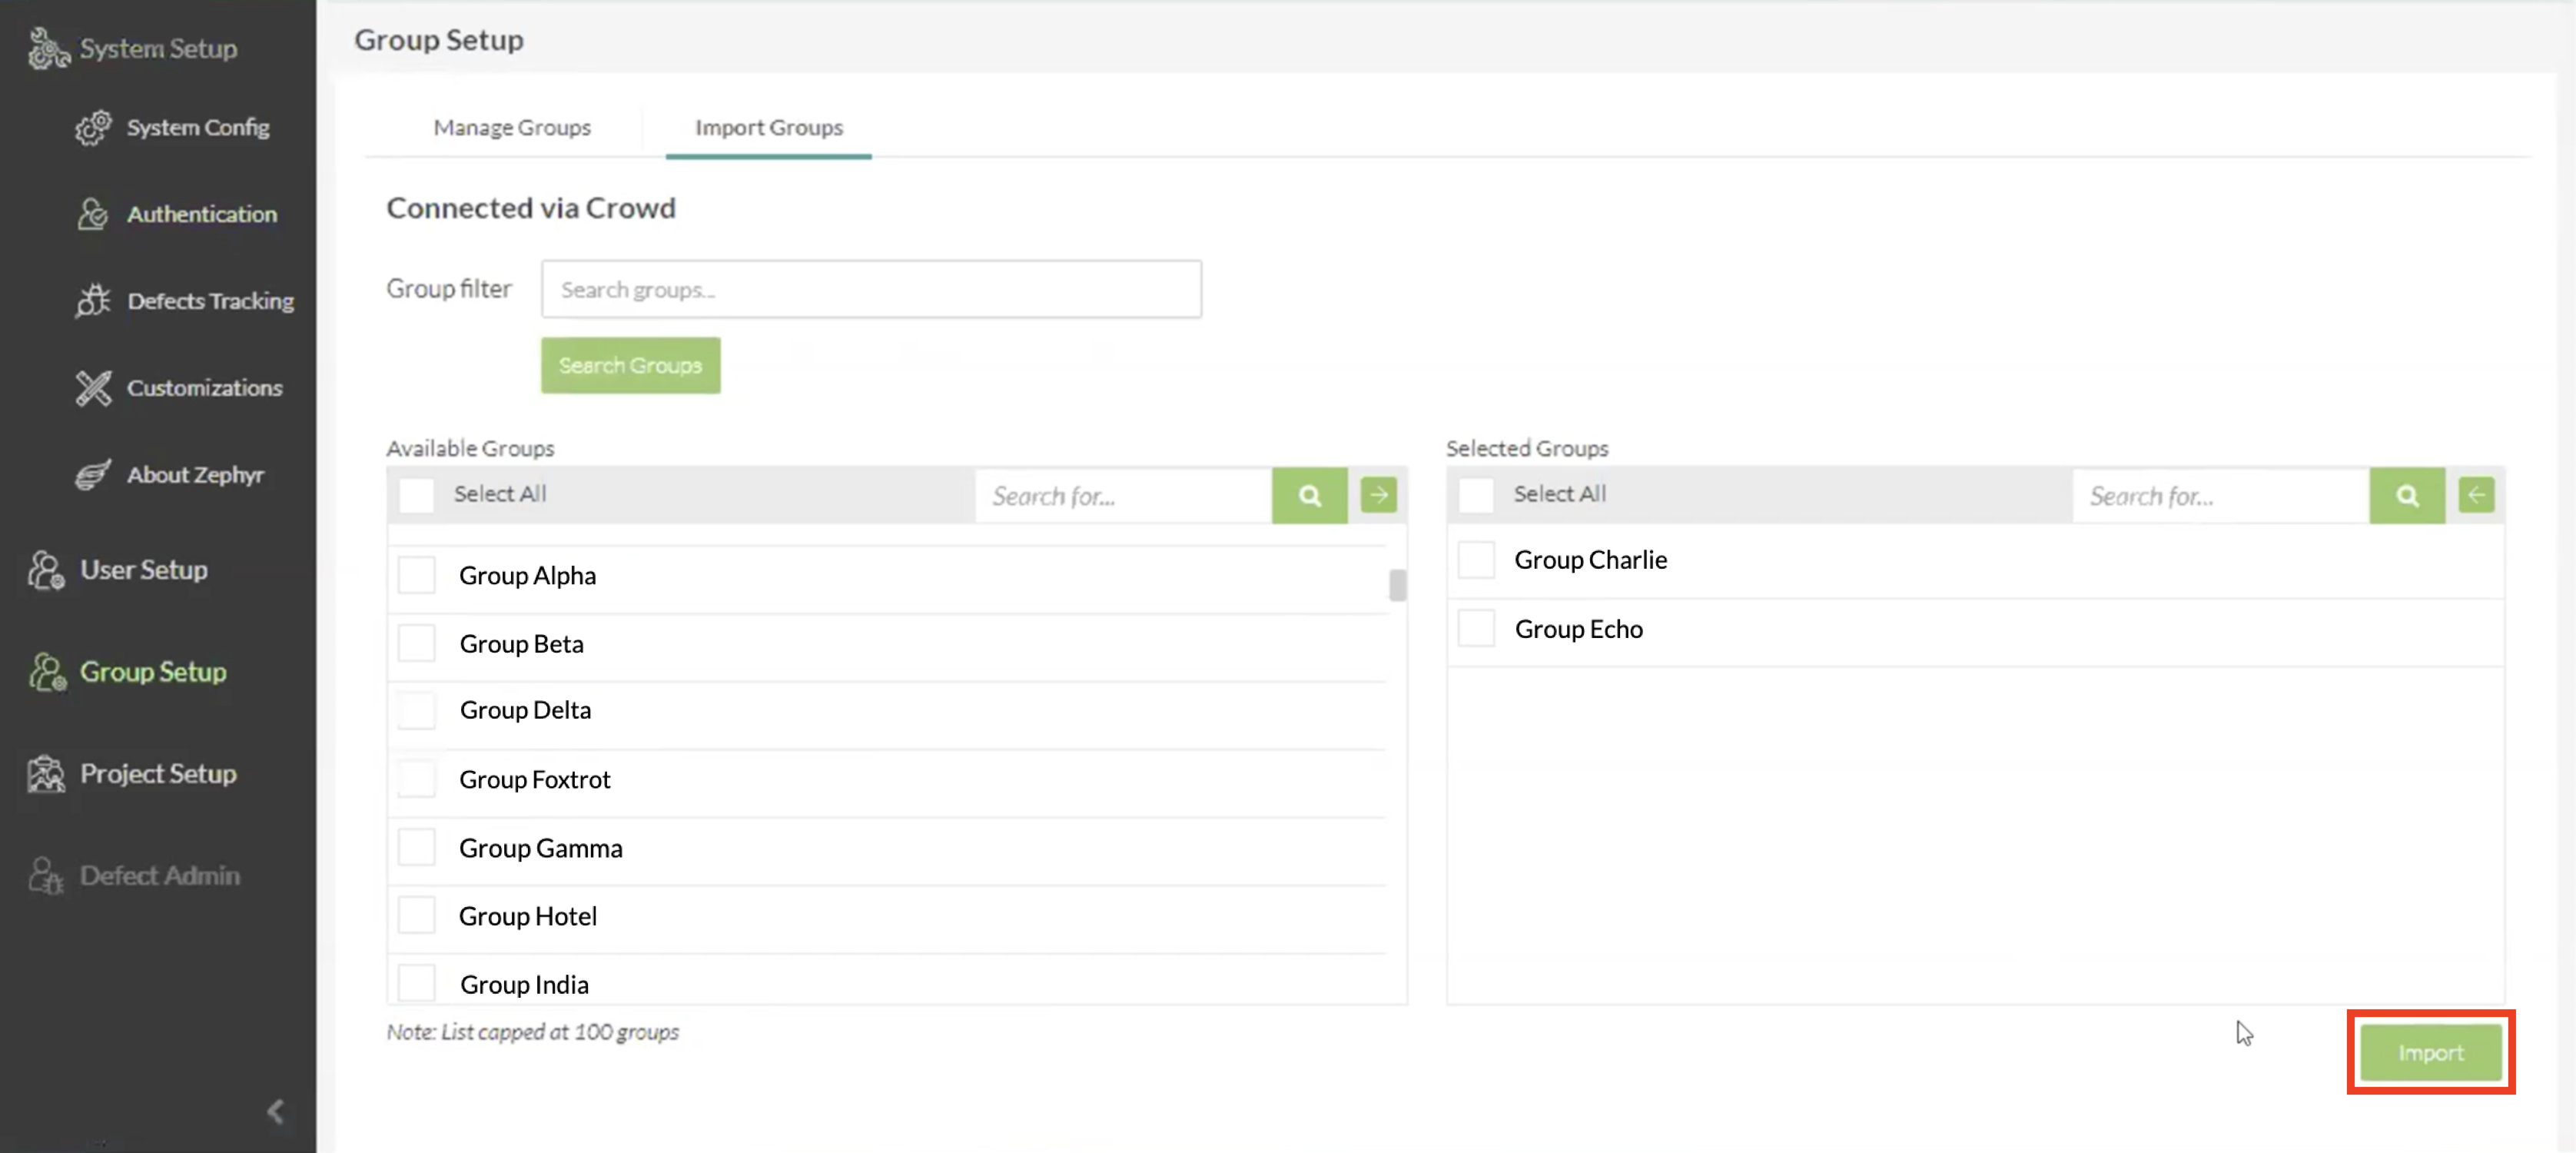Click the Available Groups magnifier search icon

tap(1309, 495)
